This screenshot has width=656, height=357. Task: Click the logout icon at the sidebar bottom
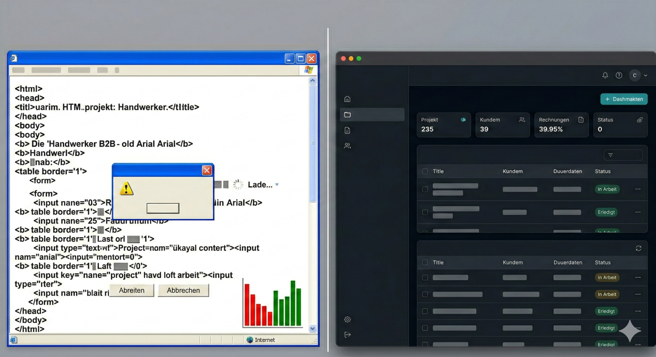[347, 334]
